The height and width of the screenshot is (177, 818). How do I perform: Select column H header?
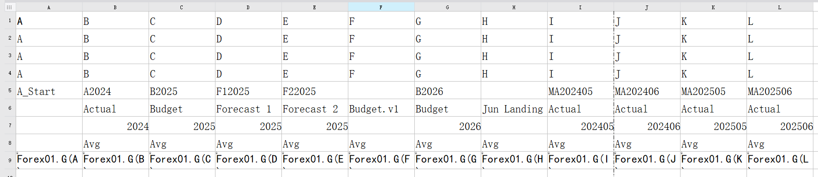(x=514, y=7)
